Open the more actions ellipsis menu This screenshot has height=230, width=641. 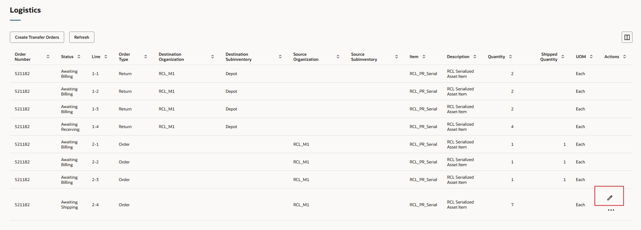(611, 210)
